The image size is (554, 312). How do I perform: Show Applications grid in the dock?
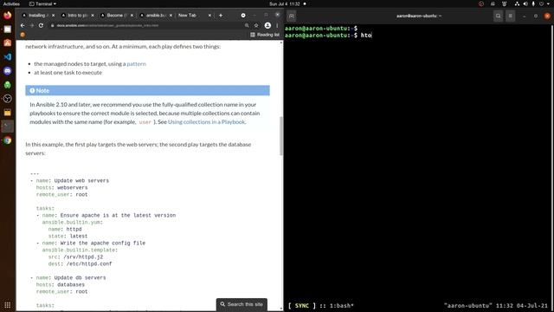pyautogui.click(x=8, y=304)
